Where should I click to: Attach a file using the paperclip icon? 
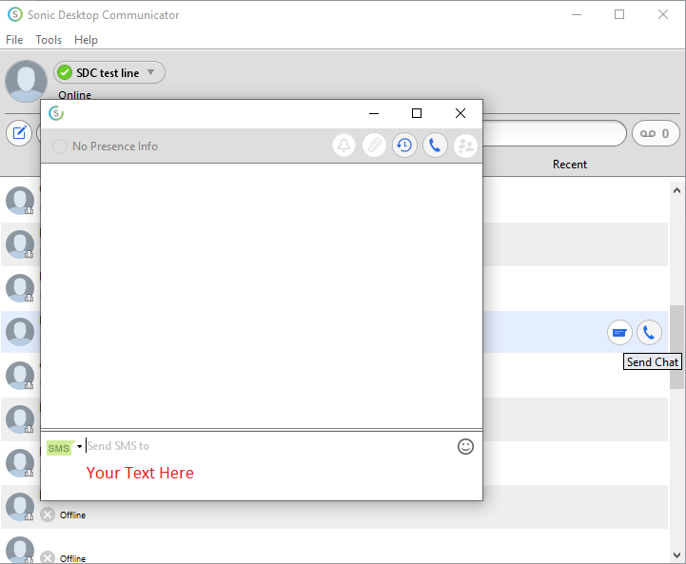point(375,146)
